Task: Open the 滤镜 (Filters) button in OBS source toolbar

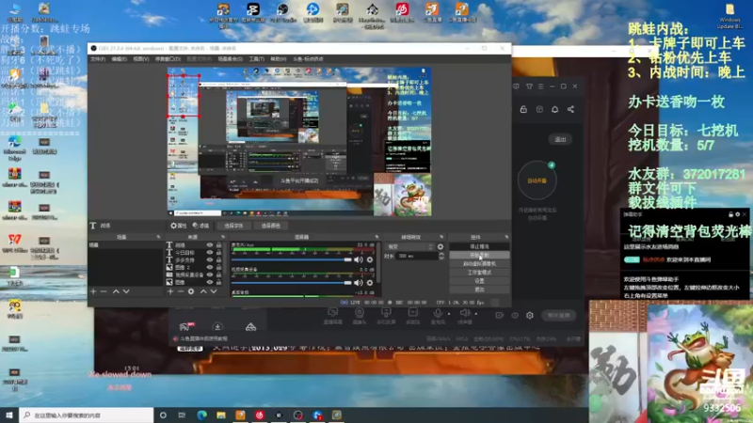Action: [x=200, y=226]
